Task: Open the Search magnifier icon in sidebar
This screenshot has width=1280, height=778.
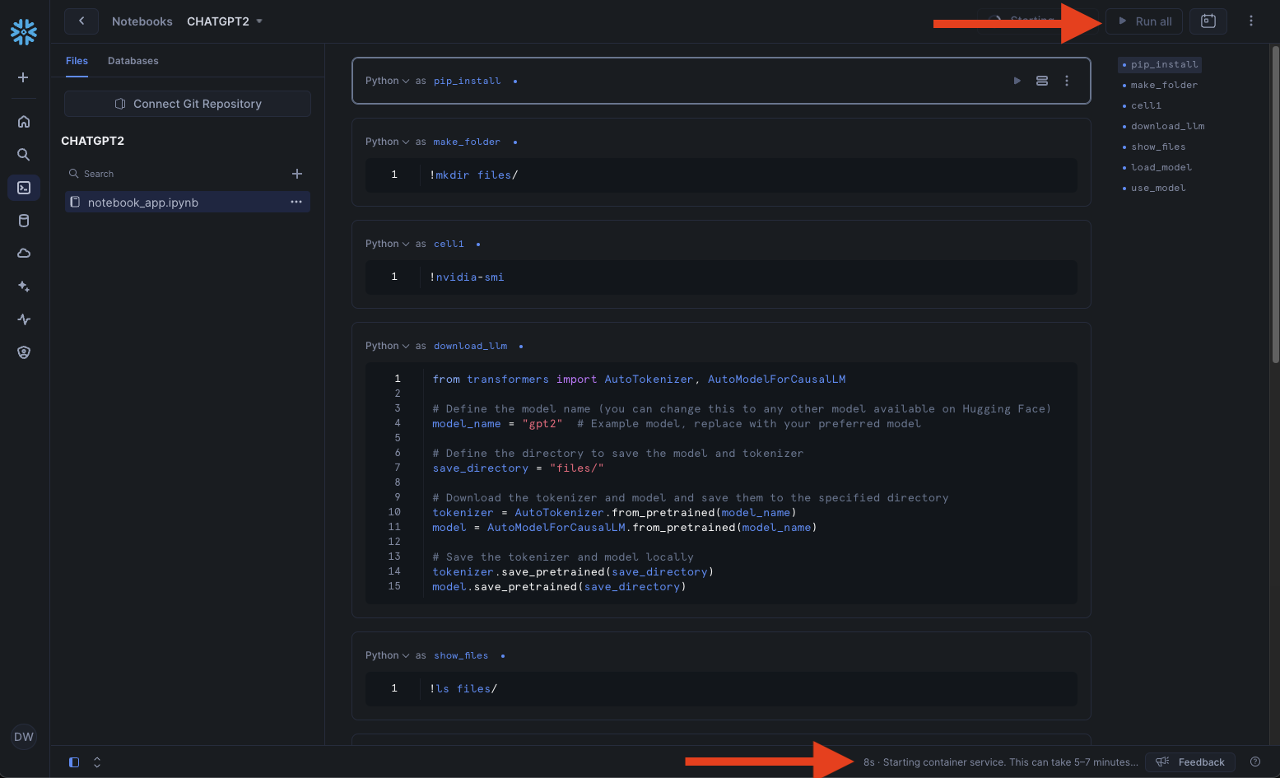Action: click(24, 155)
